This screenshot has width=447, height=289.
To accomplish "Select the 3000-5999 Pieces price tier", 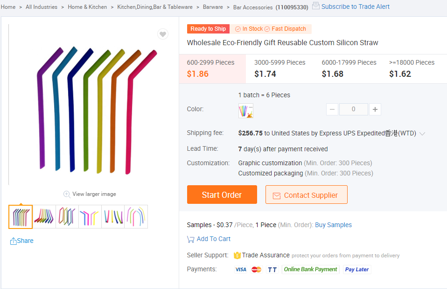I will click(x=279, y=68).
